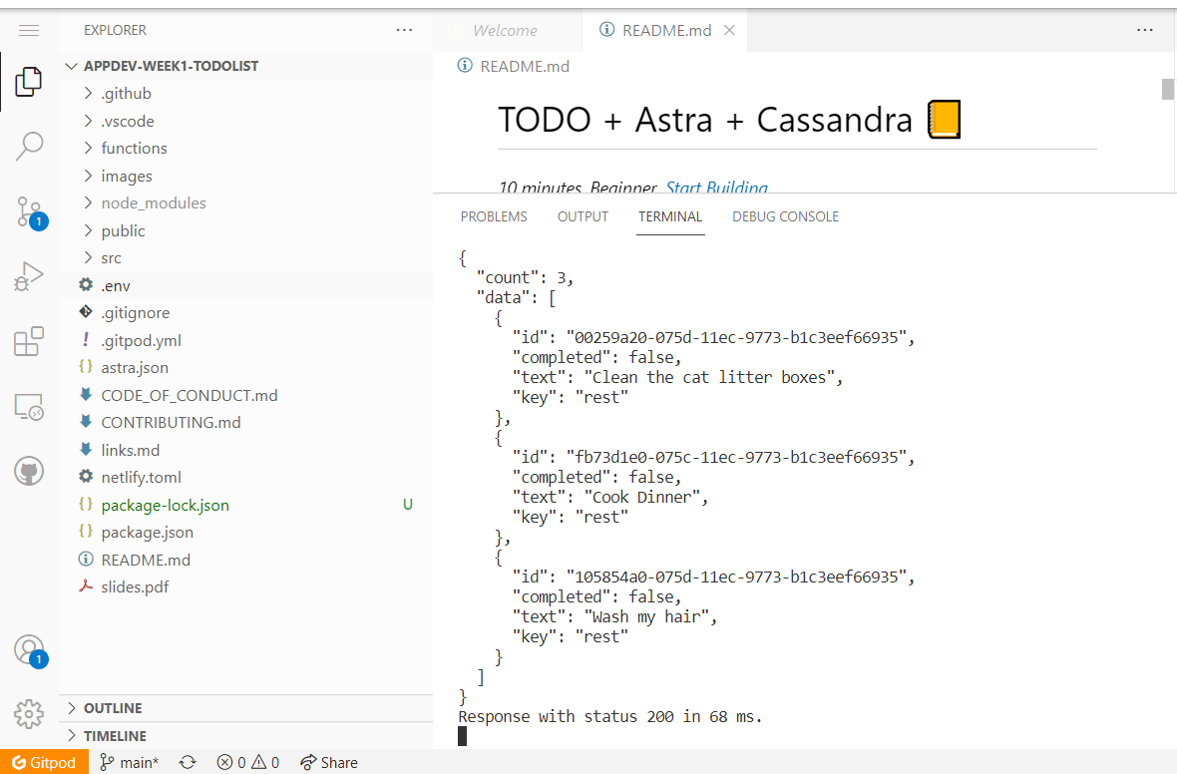This screenshot has height=774, width=1177.
Task: Switch to the PROBLEMS panel tab
Action: click(x=494, y=216)
